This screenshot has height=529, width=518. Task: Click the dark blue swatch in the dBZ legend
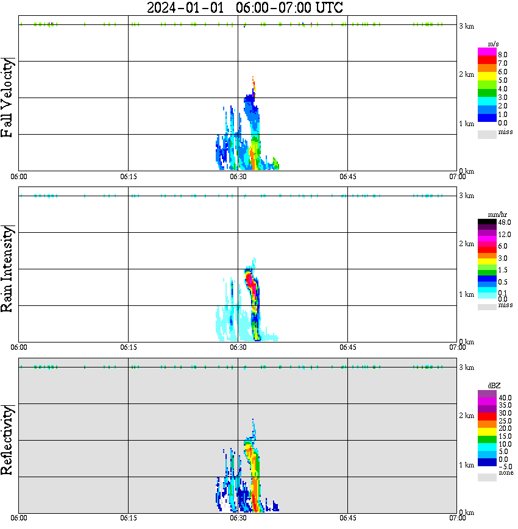point(487,462)
